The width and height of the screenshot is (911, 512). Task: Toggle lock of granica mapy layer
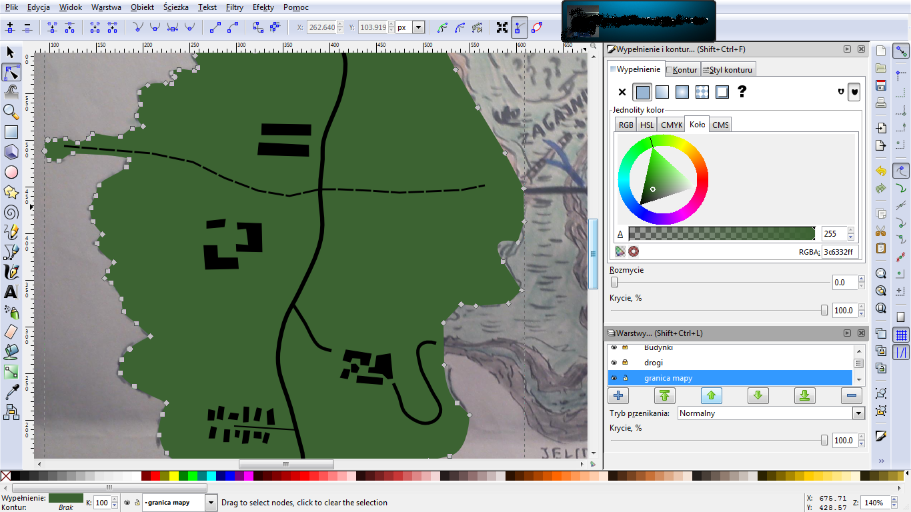click(626, 378)
